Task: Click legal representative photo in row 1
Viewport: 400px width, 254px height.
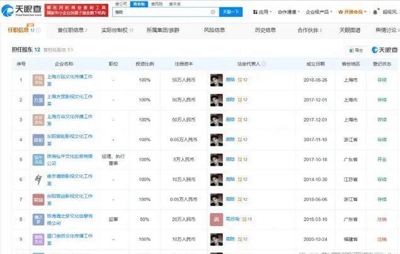Action: [216, 80]
